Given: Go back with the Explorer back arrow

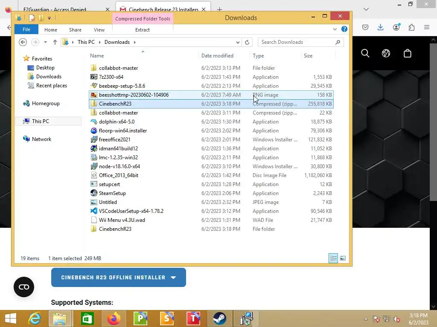Looking at the screenshot, I should tap(23, 42).
